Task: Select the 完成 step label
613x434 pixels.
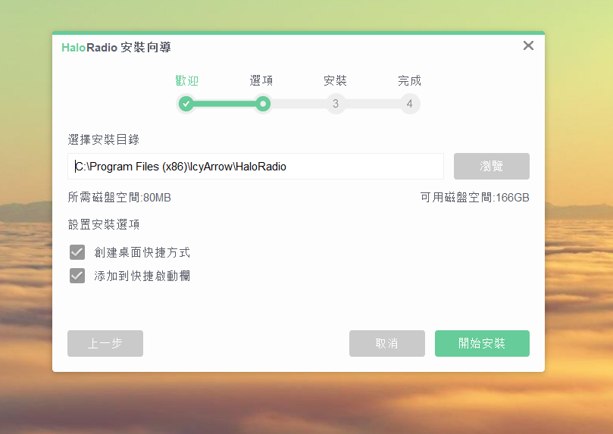Action: 409,81
